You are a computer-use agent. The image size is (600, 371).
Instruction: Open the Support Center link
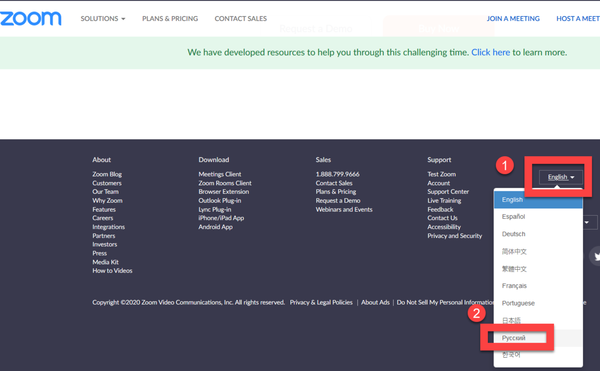(x=448, y=192)
